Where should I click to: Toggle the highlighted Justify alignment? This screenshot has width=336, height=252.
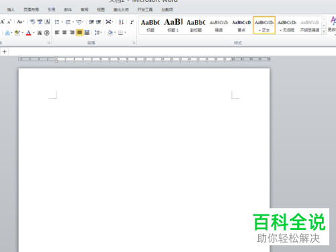tap(79, 33)
